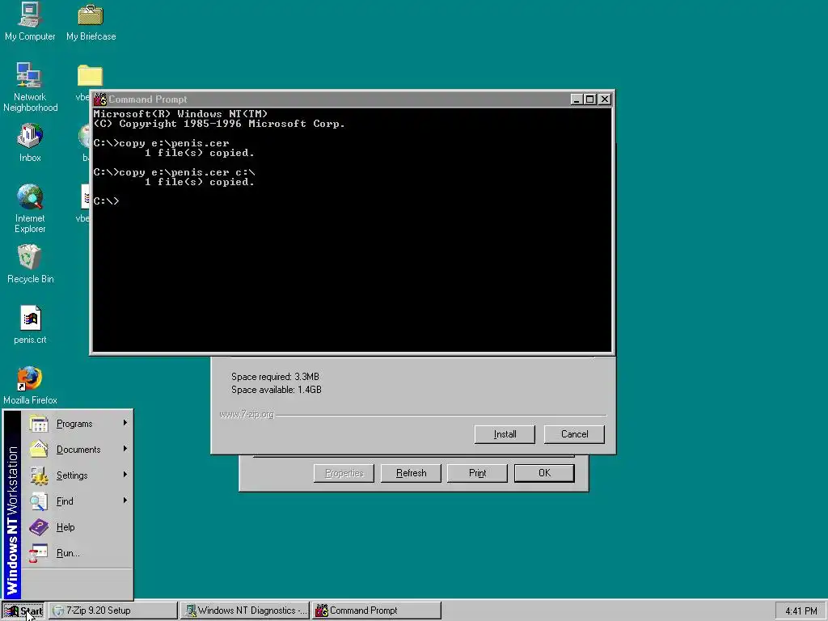Expand the Documents submenu arrow
828x621 pixels.
pyautogui.click(x=125, y=448)
